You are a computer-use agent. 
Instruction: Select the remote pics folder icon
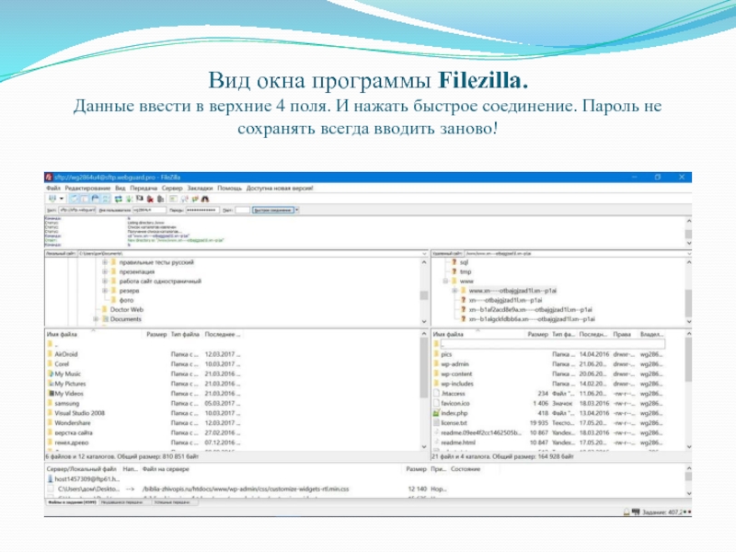click(436, 354)
